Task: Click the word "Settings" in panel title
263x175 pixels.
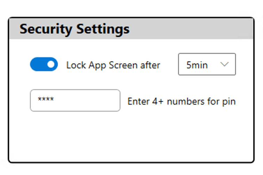Action: point(103,29)
